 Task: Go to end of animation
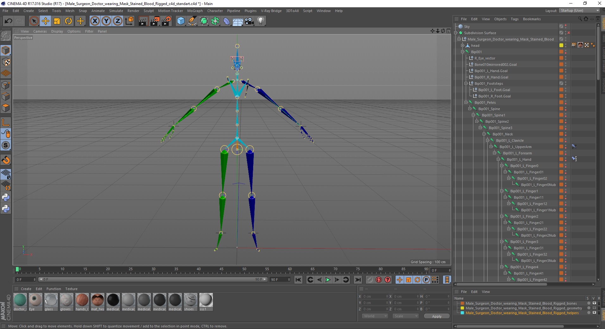pyautogui.click(x=358, y=280)
